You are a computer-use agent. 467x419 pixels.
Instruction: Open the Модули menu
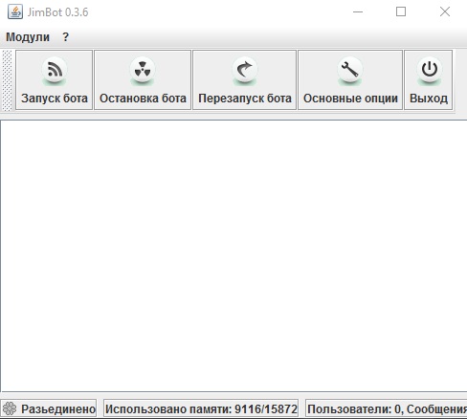tap(28, 37)
